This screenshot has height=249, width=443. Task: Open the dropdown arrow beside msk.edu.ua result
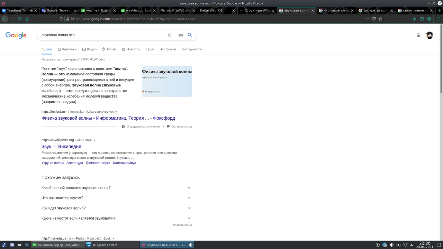pos(113,239)
